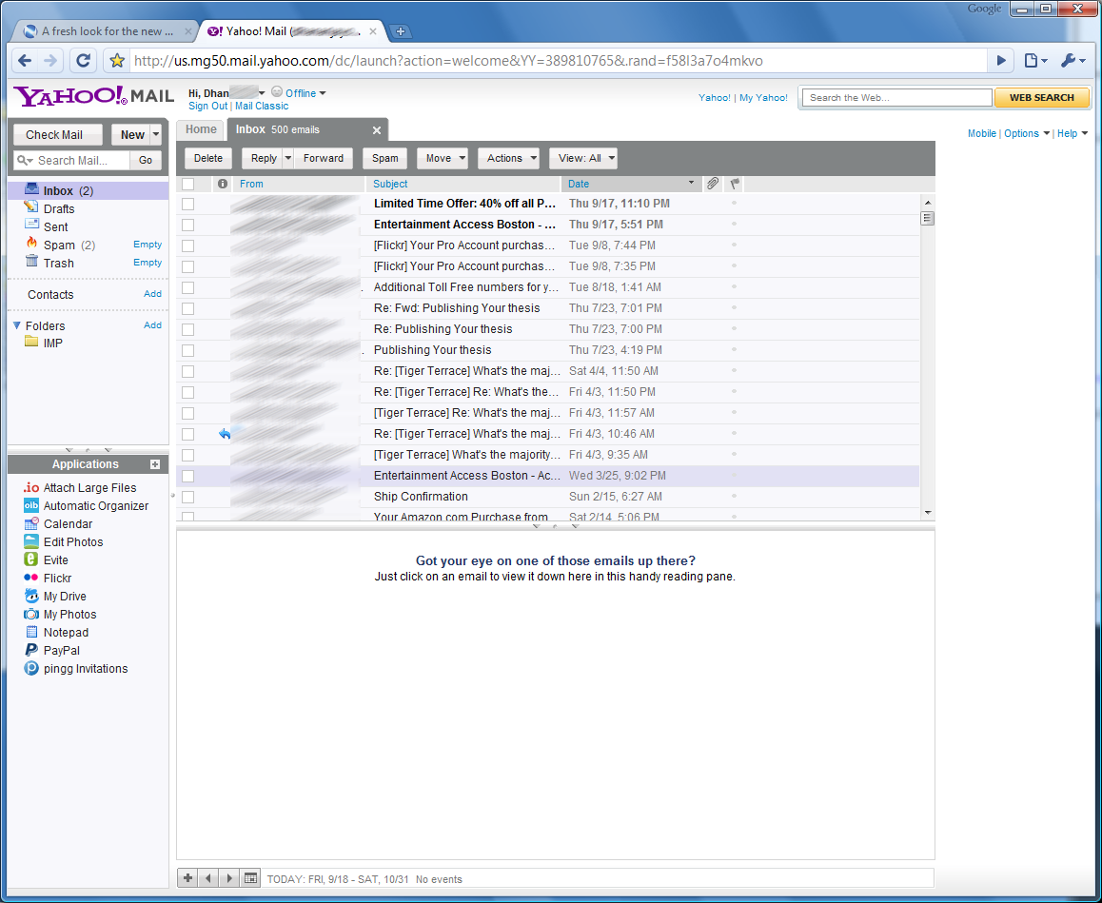Open pingg Invitations application
Screen dimensions: 1102x903
[75, 669]
